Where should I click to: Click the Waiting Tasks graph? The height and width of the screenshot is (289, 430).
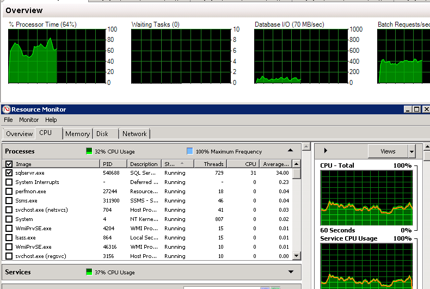coord(181,56)
